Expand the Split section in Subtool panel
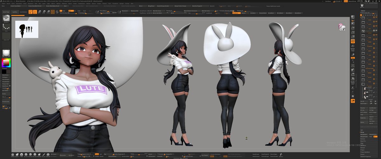The height and width of the screenshot is (159, 381). coord(362,130)
